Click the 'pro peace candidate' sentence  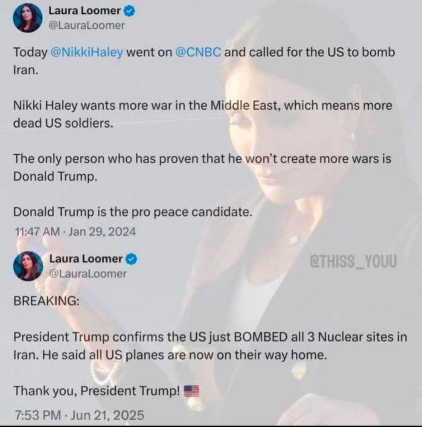coord(133,212)
